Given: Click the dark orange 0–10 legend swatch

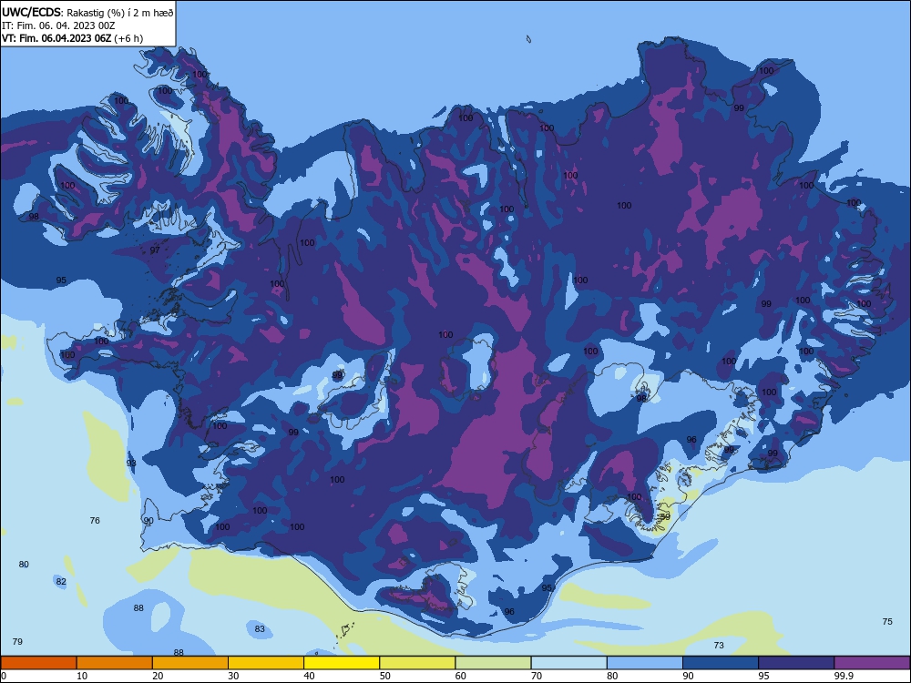Looking at the screenshot, I should (x=38, y=663).
